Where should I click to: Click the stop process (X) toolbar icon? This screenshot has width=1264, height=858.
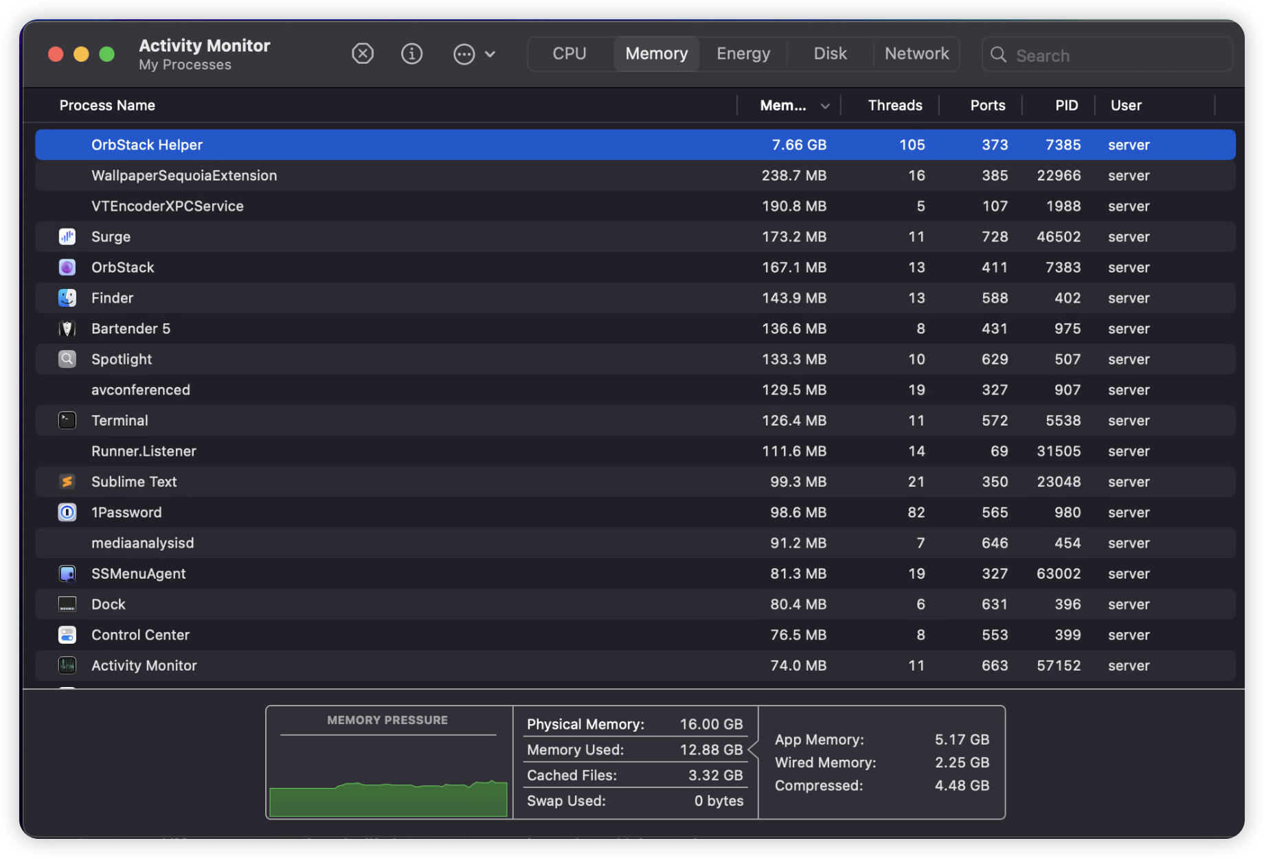pyautogui.click(x=363, y=54)
